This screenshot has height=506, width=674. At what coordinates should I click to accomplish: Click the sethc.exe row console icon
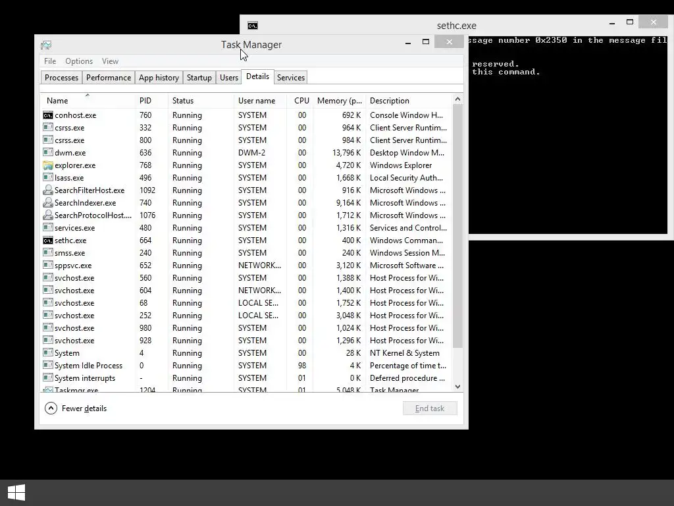pyautogui.click(x=47, y=240)
